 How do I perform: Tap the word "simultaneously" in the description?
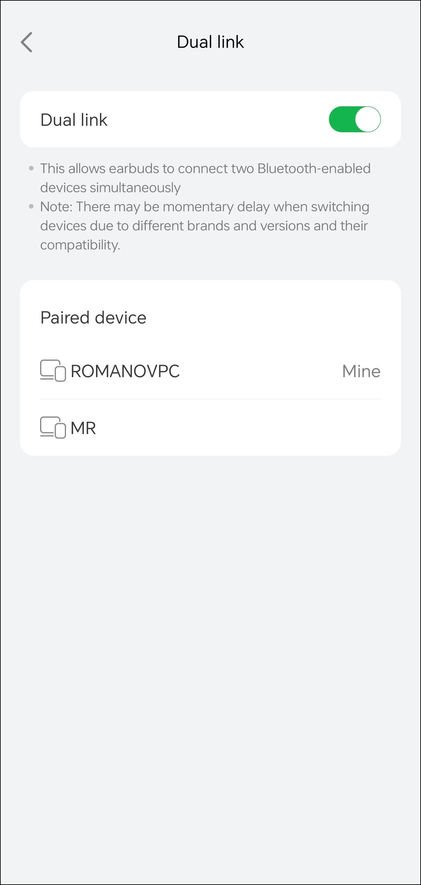pos(135,188)
